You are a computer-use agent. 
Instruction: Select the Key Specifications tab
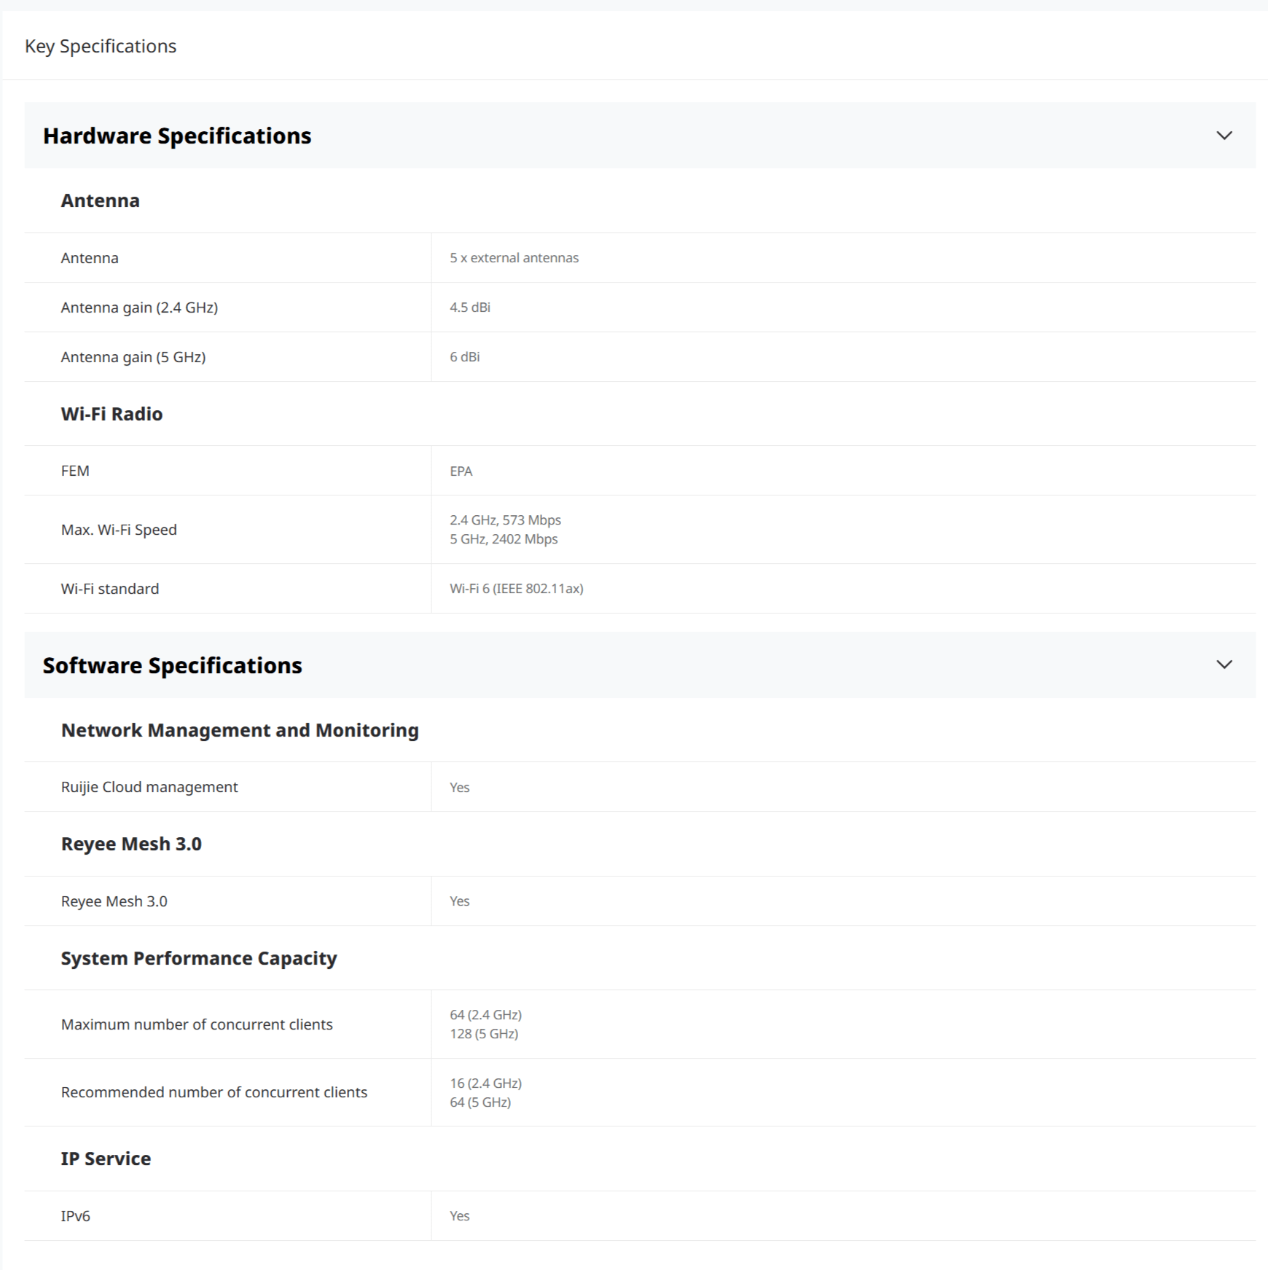101,46
